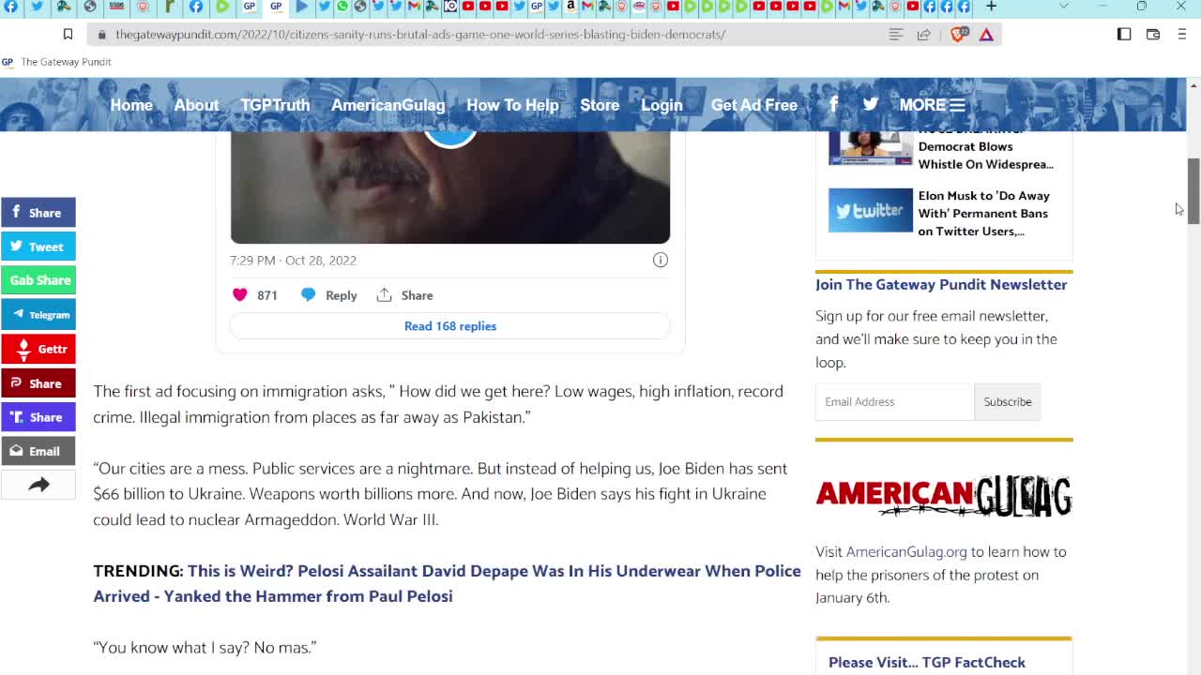Click Get Ad Free link
Screen dimensions: 1201x675
754,105
